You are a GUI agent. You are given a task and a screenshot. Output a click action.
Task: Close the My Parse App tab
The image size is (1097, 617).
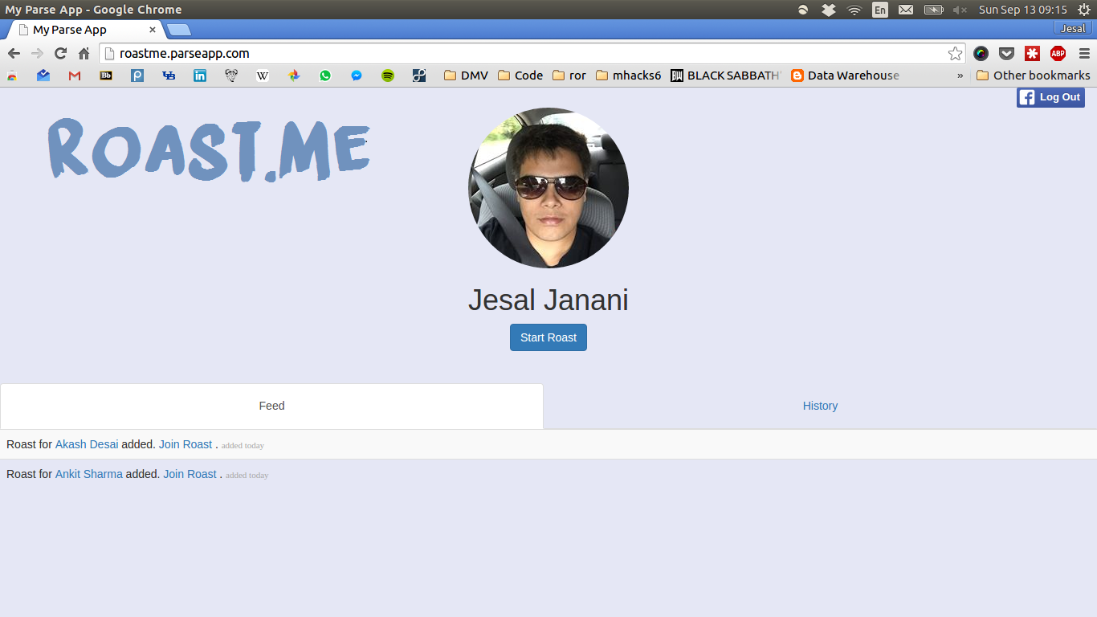click(153, 30)
